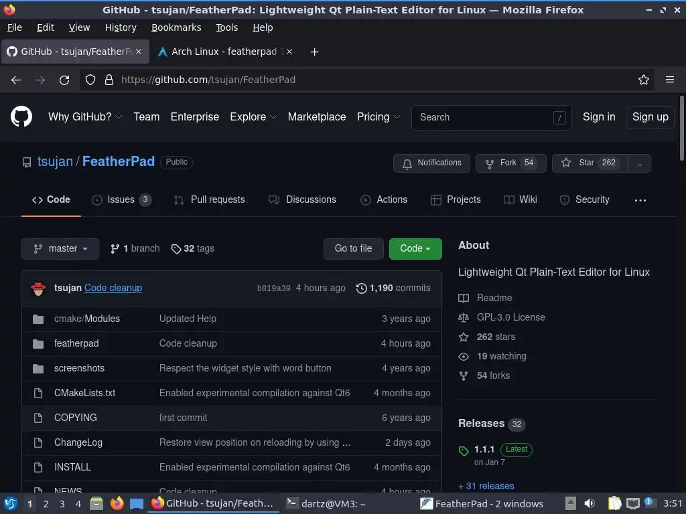Open the History menu

[x=121, y=27]
